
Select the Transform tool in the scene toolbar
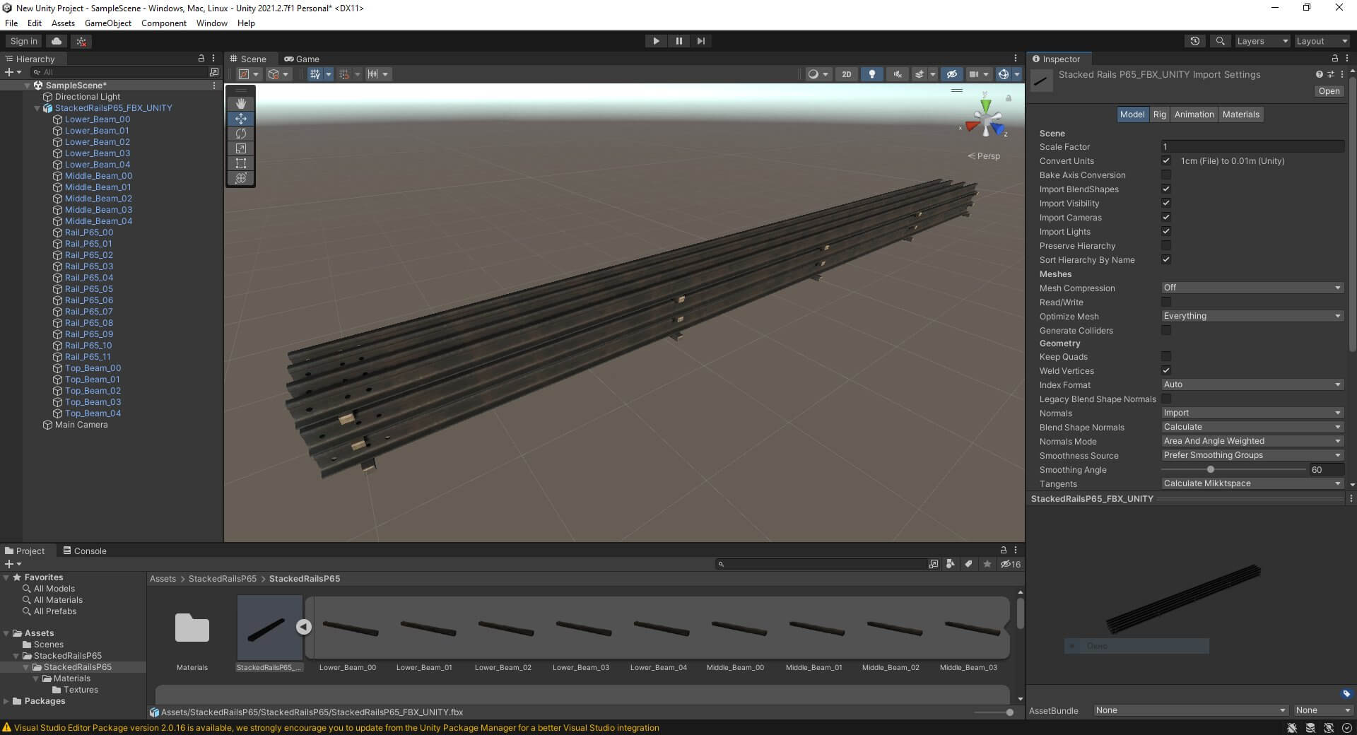point(240,178)
